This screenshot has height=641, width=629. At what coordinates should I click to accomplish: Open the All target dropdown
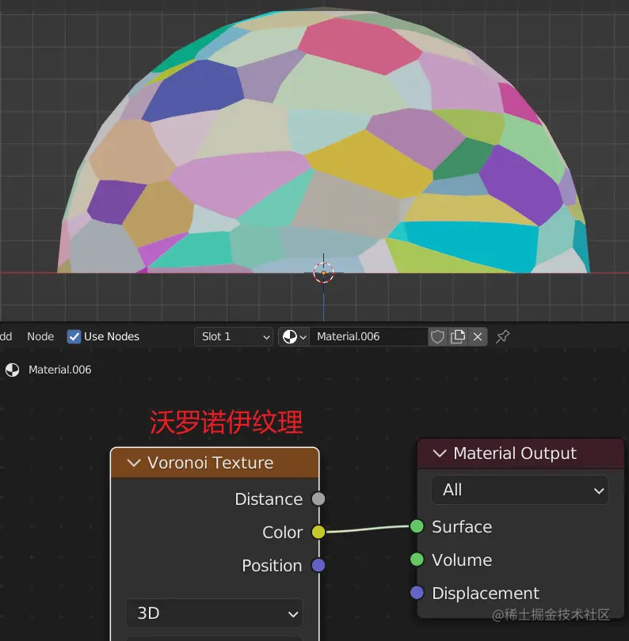click(x=520, y=490)
